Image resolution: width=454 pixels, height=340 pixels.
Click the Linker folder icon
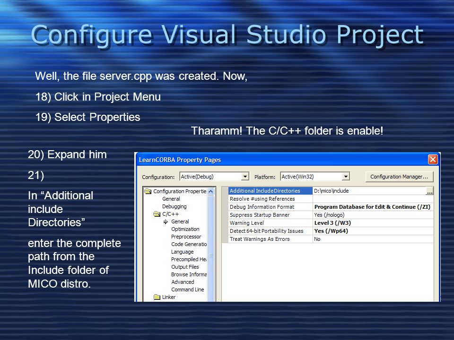[x=157, y=297]
